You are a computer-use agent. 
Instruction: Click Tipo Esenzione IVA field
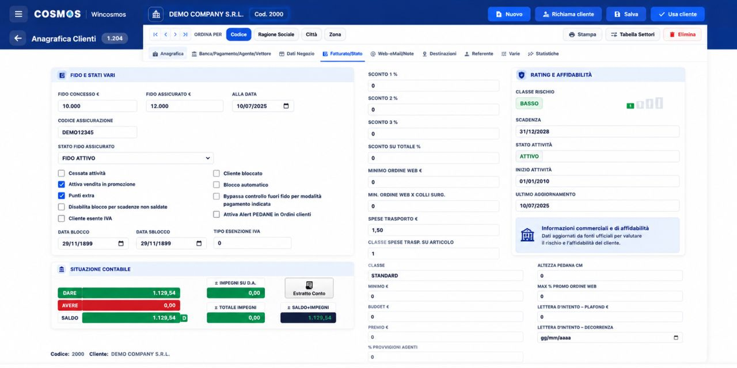click(x=252, y=243)
